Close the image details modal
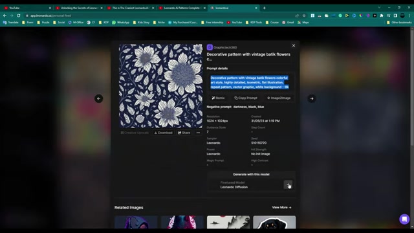414x233 pixels. pyautogui.click(x=294, y=46)
